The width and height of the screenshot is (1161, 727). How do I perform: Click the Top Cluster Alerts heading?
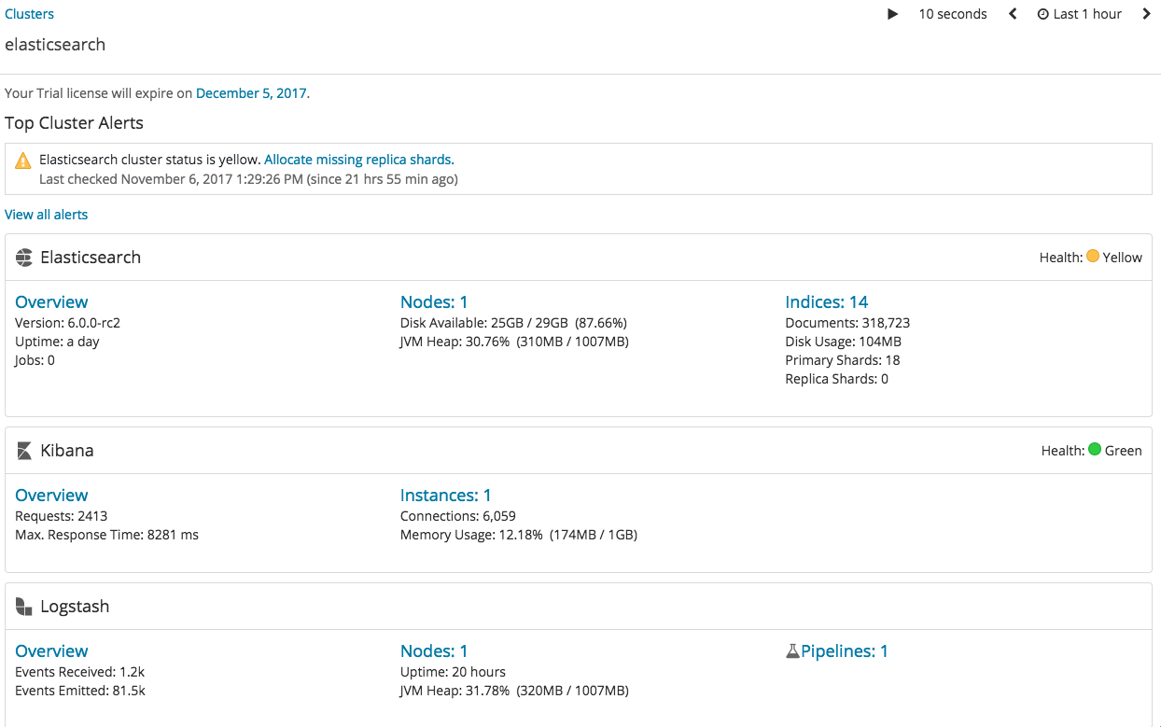point(74,123)
